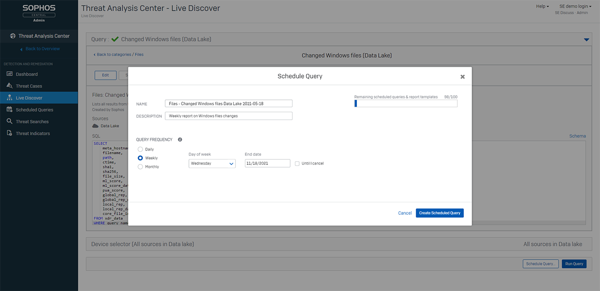The image size is (600, 291).
Task: Click the End date field
Action: tap(268, 164)
